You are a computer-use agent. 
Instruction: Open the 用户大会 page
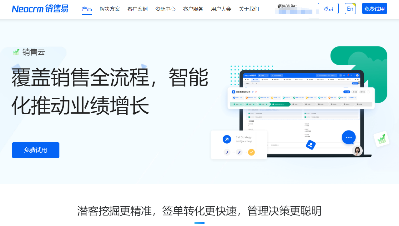point(221,9)
